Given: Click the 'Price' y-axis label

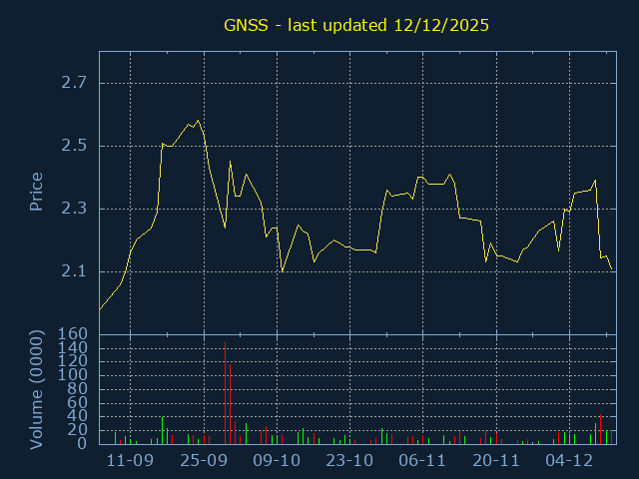Looking at the screenshot, I should pos(36,192).
